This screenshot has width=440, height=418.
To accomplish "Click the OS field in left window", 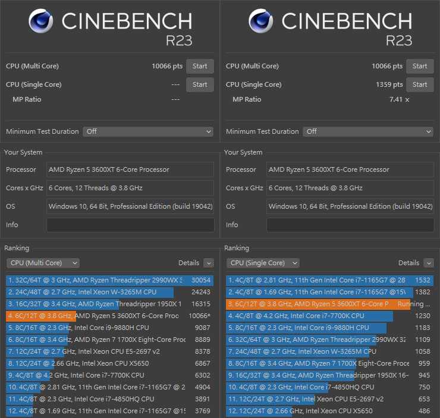I will (x=130, y=206).
